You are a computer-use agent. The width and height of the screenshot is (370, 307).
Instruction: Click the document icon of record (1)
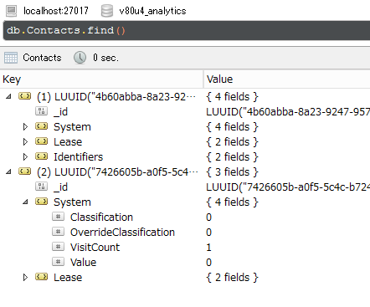25,96
